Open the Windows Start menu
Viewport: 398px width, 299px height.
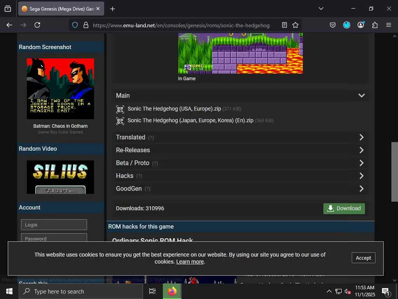[x=9, y=291]
